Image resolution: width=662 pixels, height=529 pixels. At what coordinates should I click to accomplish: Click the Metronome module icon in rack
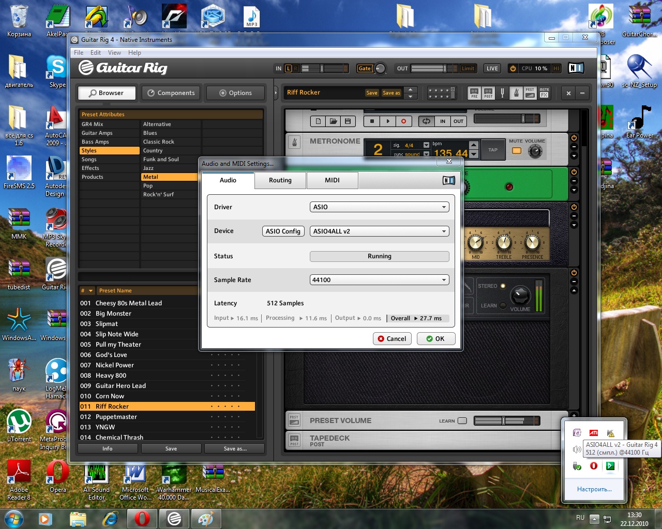click(x=294, y=142)
